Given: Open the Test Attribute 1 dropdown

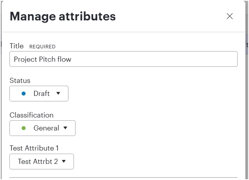Looking at the screenshot, I should (42, 162).
